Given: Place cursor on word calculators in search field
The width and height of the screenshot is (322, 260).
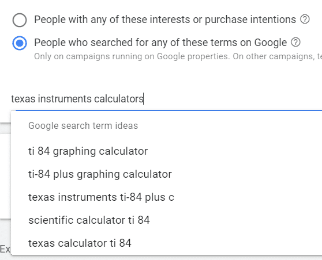Looking at the screenshot, I should click(119, 99).
